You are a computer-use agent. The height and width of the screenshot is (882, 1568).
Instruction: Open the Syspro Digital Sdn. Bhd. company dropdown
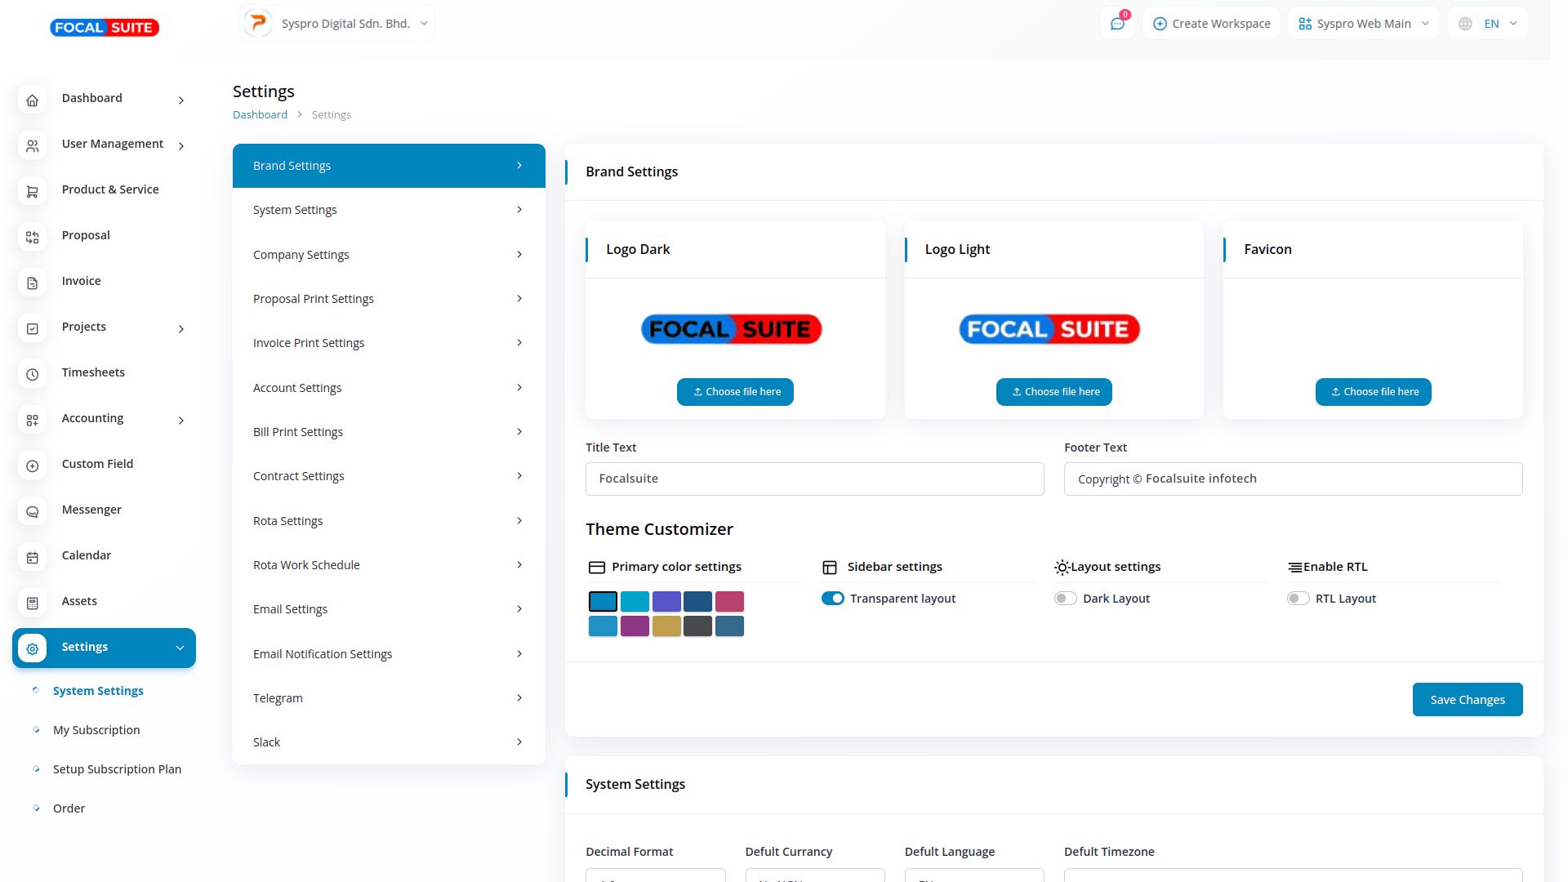click(337, 24)
